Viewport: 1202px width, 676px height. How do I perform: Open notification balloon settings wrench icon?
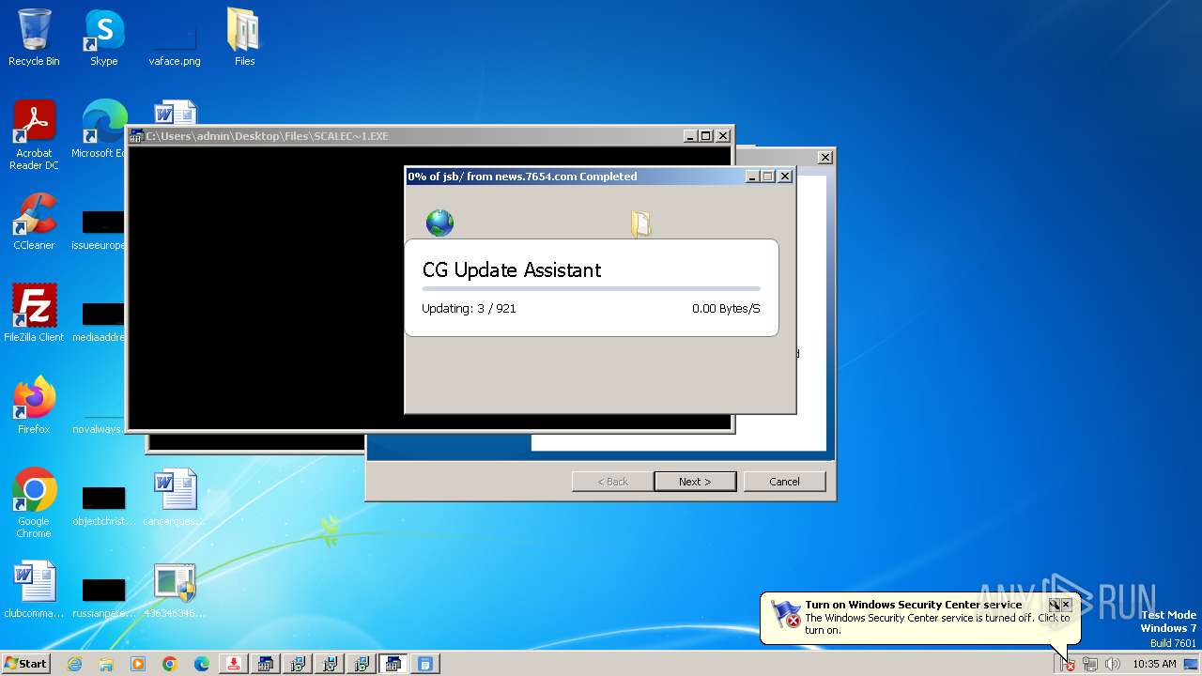[1054, 605]
